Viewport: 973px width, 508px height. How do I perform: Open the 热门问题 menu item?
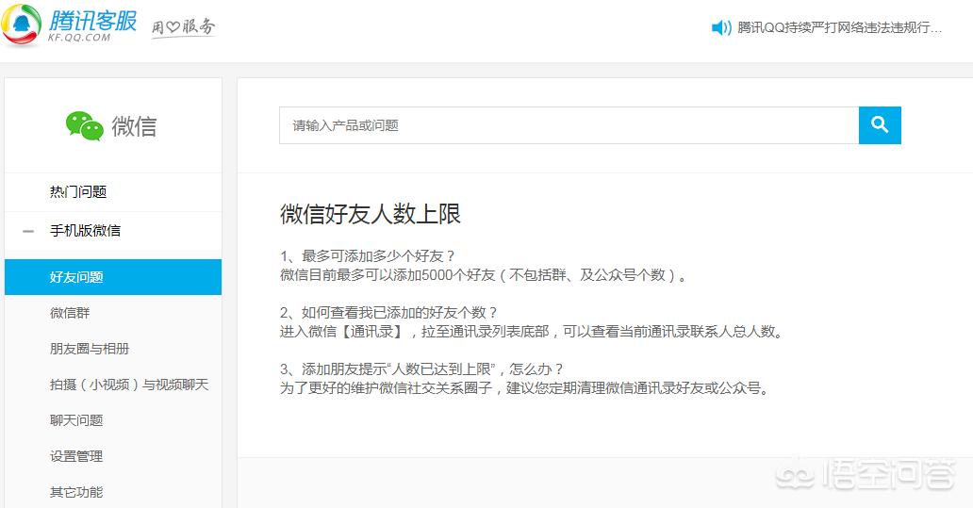pos(78,191)
